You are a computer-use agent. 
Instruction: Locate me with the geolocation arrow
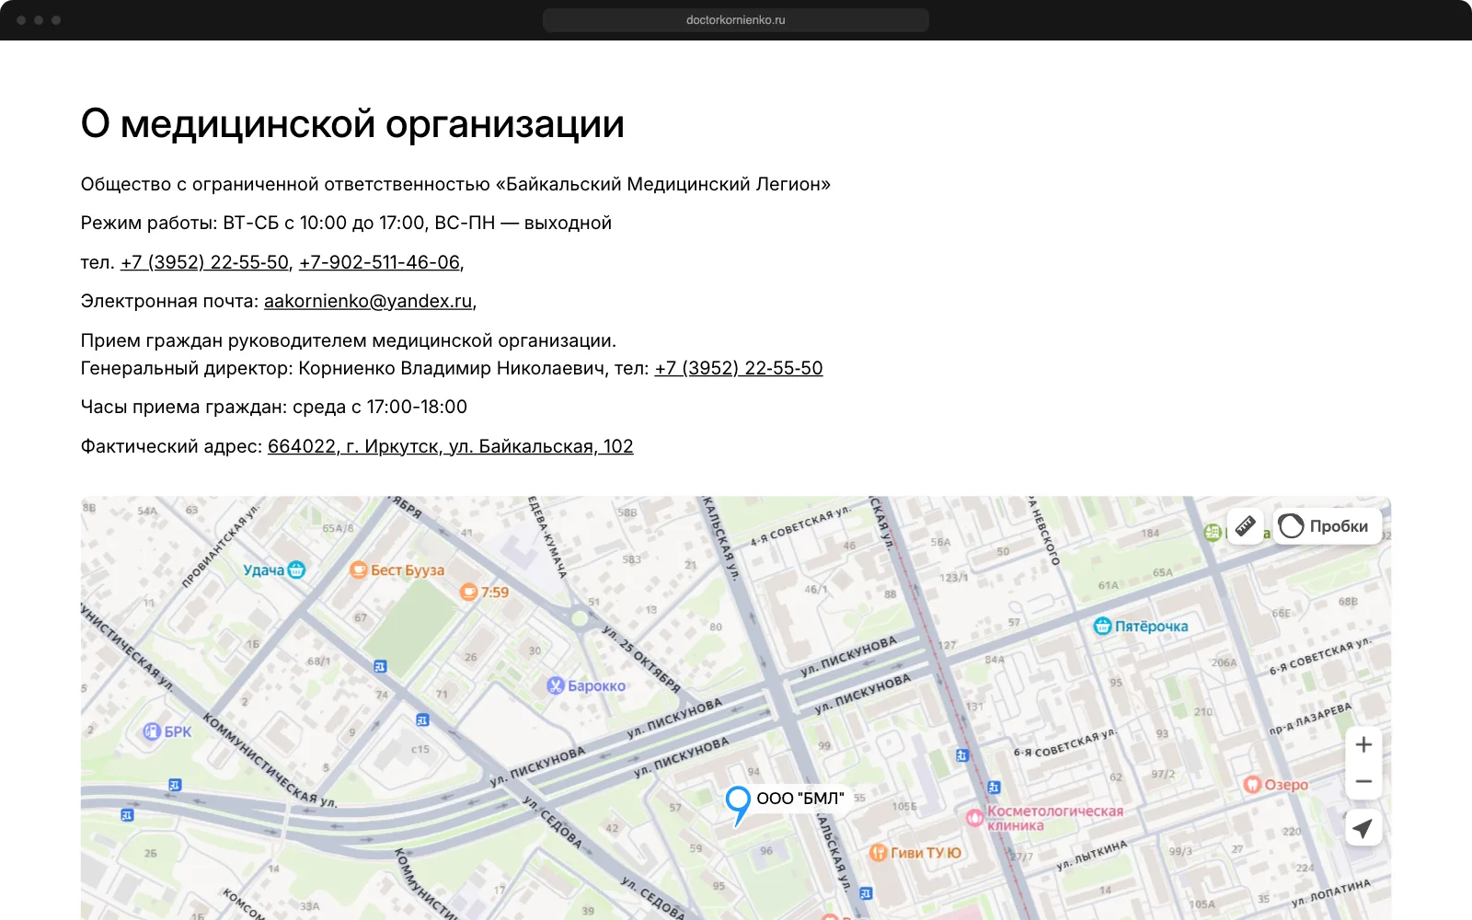(1363, 827)
